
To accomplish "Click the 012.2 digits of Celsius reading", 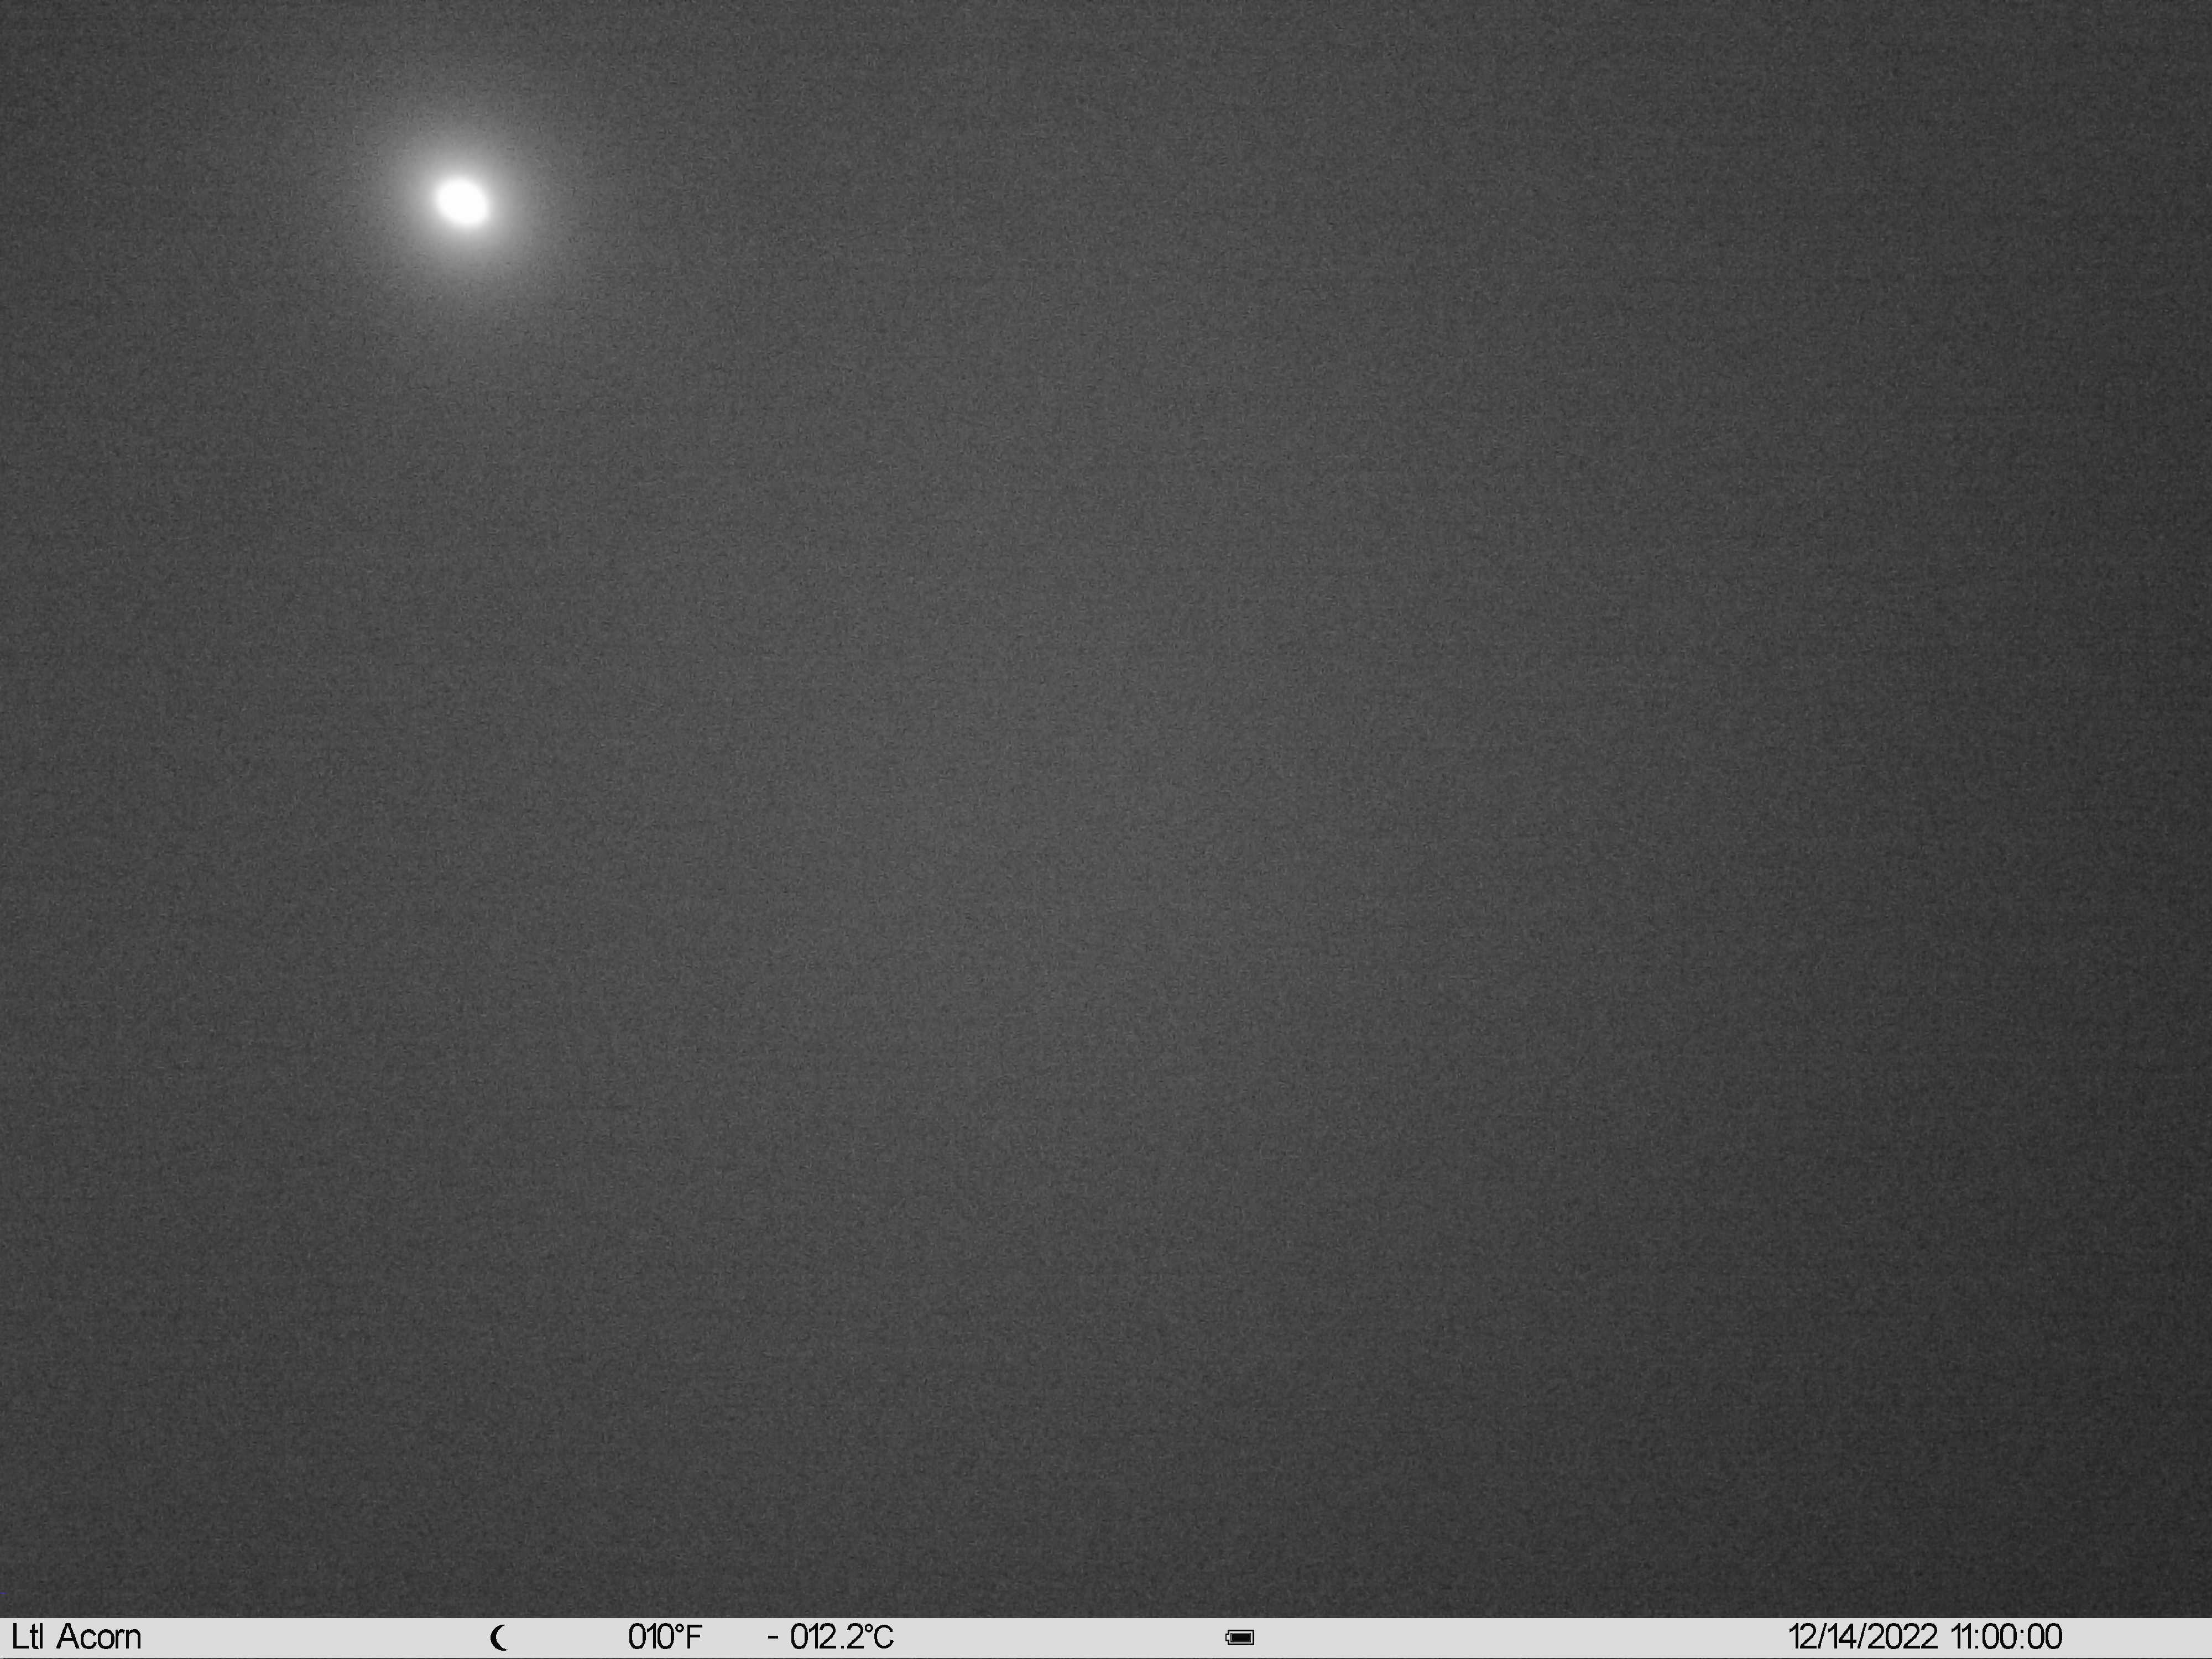I will (825, 1637).
